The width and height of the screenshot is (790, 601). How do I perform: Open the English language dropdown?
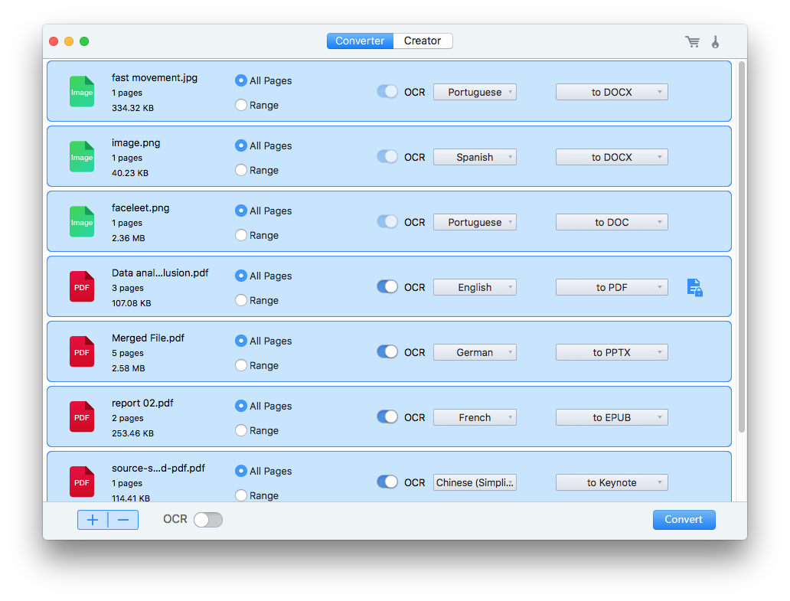pyautogui.click(x=475, y=286)
